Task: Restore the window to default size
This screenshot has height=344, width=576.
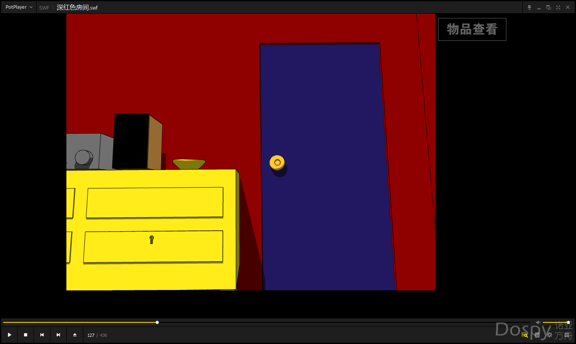Action: (x=548, y=7)
